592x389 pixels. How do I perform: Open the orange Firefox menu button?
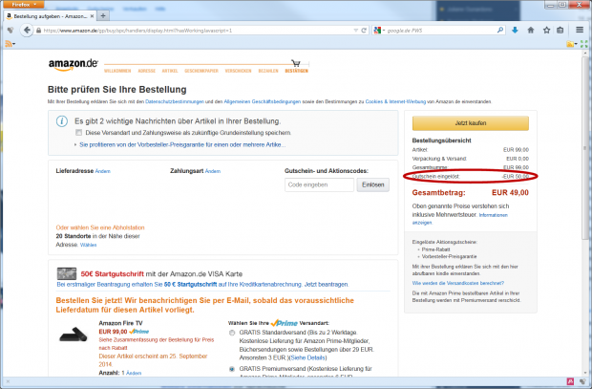point(24,5)
